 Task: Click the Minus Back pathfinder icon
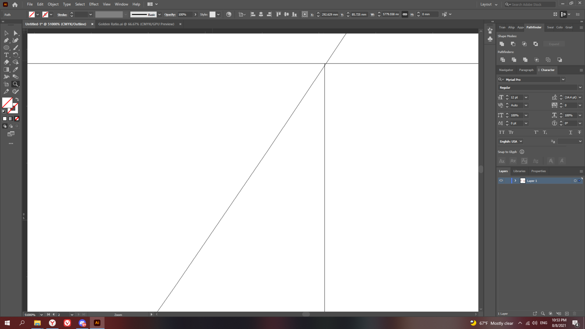tap(560, 60)
